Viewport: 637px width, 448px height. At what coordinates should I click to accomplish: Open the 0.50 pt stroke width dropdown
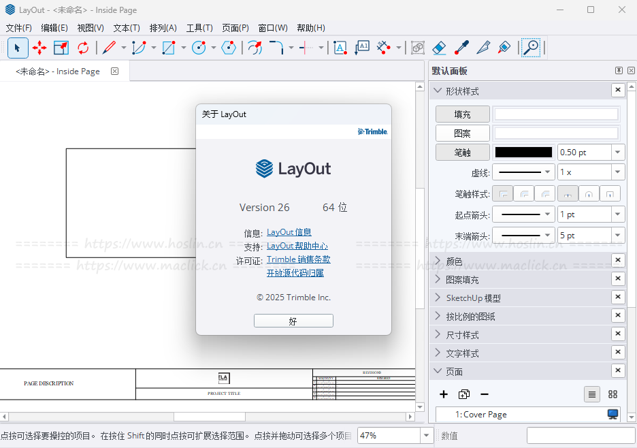click(x=617, y=153)
